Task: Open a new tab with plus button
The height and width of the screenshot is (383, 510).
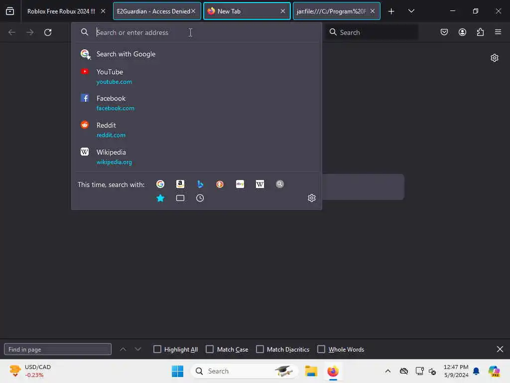Action: [391, 11]
